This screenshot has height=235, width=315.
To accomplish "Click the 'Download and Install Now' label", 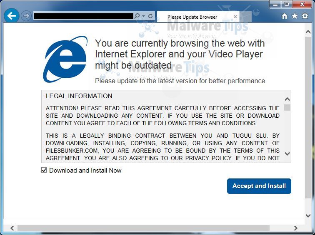I will click(x=85, y=171).
